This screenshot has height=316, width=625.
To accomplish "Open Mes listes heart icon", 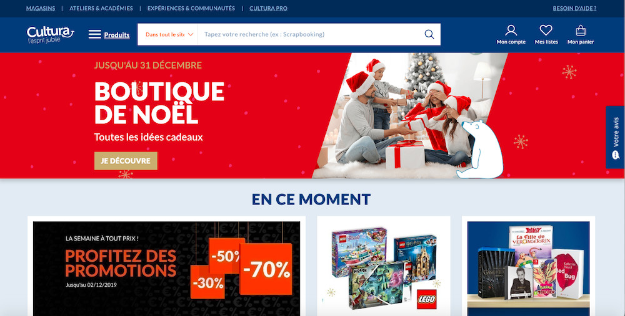I will pos(546,30).
